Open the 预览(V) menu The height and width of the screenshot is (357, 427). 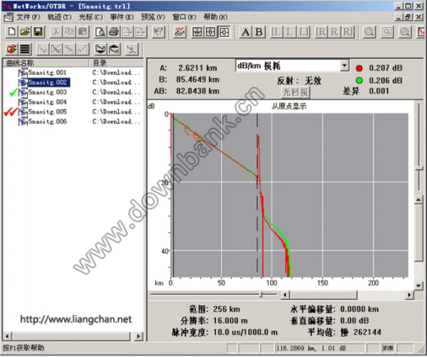tap(153, 17)
